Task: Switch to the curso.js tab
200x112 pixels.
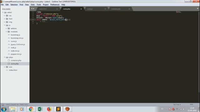Action: pyautogui.click(x=90, y=9)
